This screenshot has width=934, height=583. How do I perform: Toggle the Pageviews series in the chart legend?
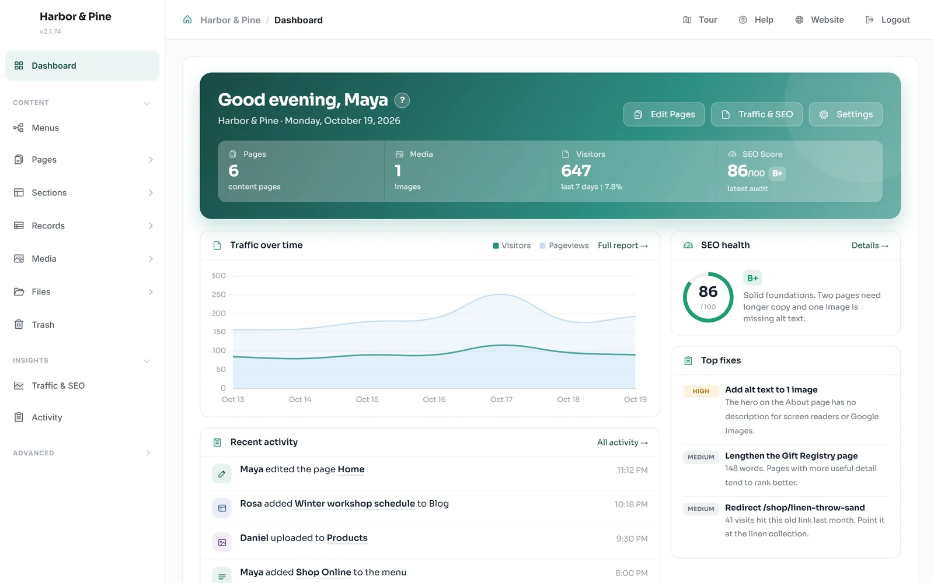point(564,245)
